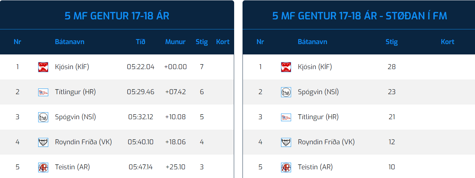Click the Teistin (AR) logo in race results
Viewport: 475px width, 178px height.
[x=43, y=167]
